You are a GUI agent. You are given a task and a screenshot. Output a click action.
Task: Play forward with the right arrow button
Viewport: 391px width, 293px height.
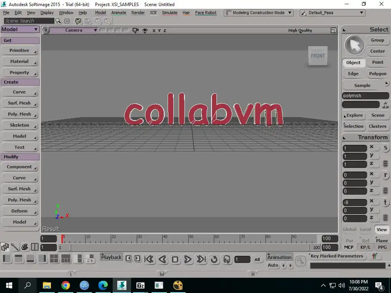188,259
